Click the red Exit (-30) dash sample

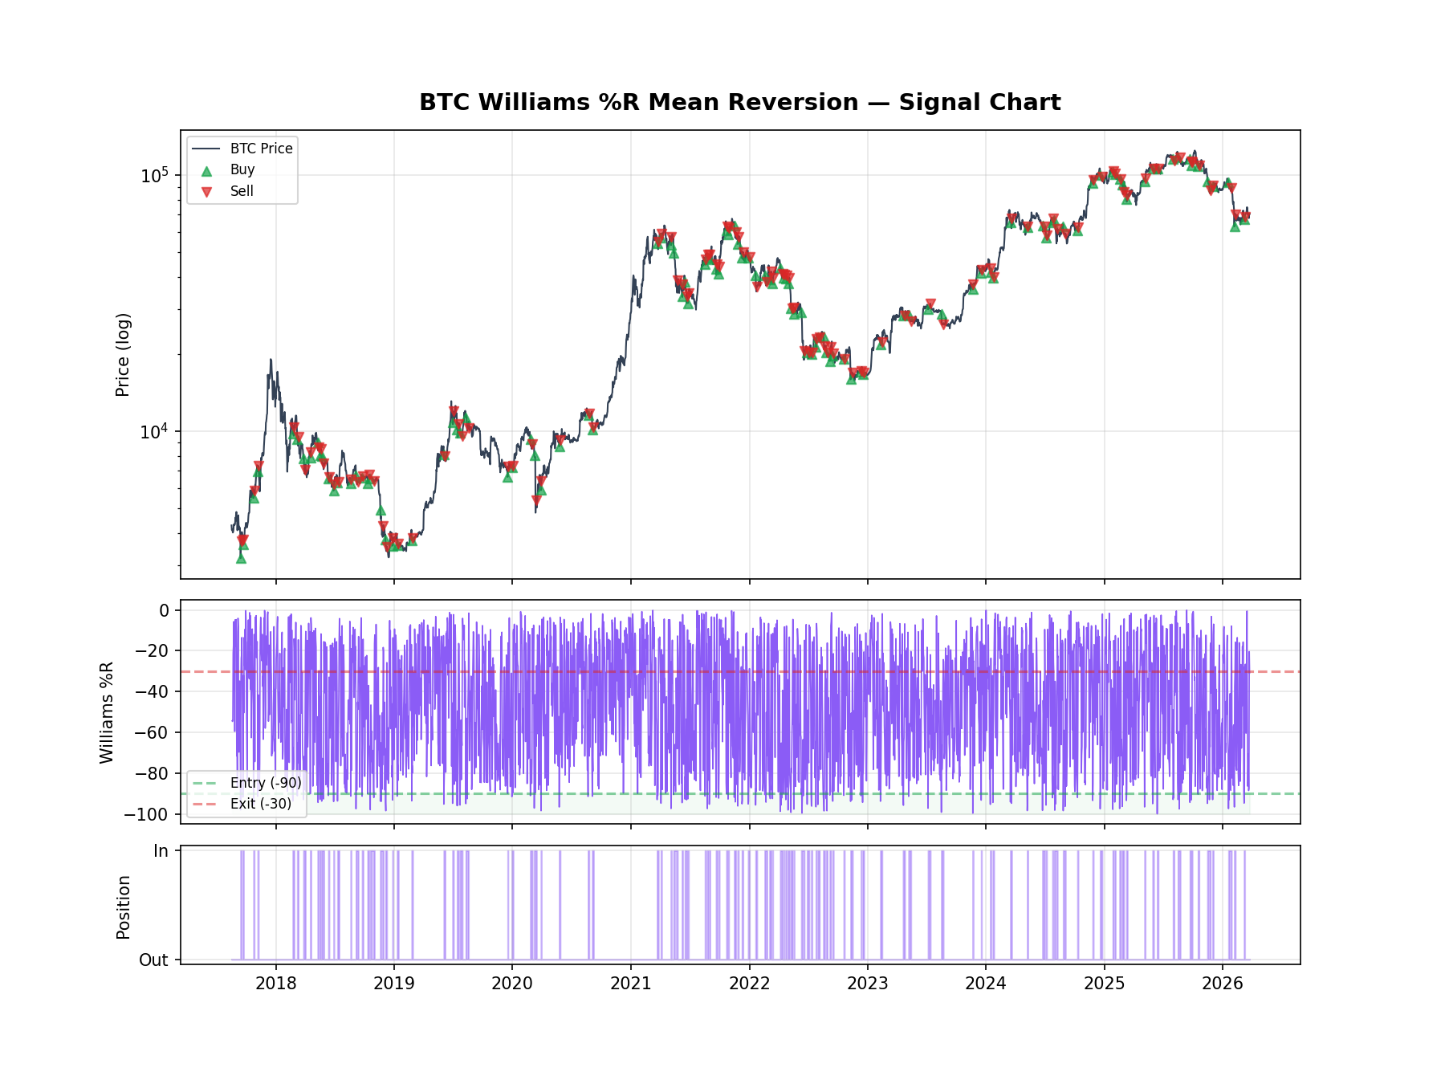click(205, 805)
